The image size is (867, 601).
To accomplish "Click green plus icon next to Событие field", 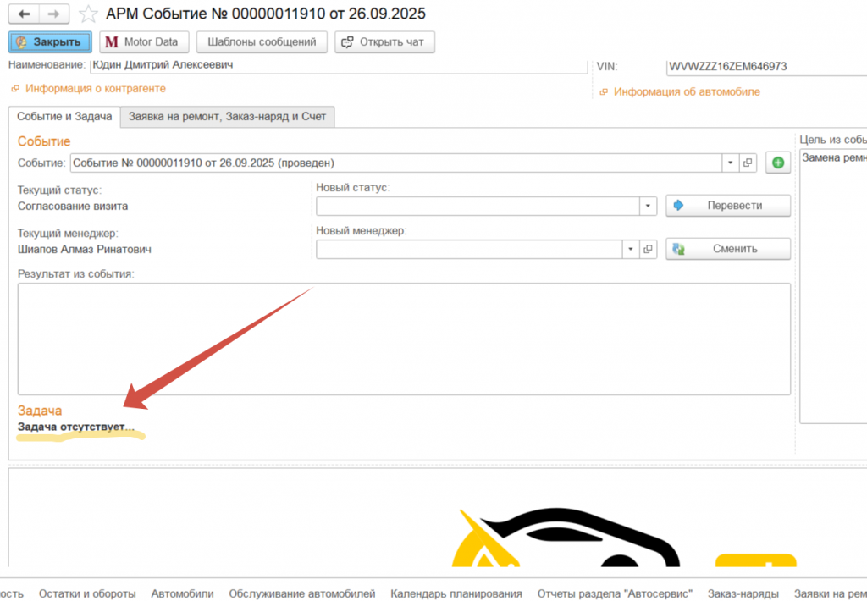I will click(x=778, y=163).
